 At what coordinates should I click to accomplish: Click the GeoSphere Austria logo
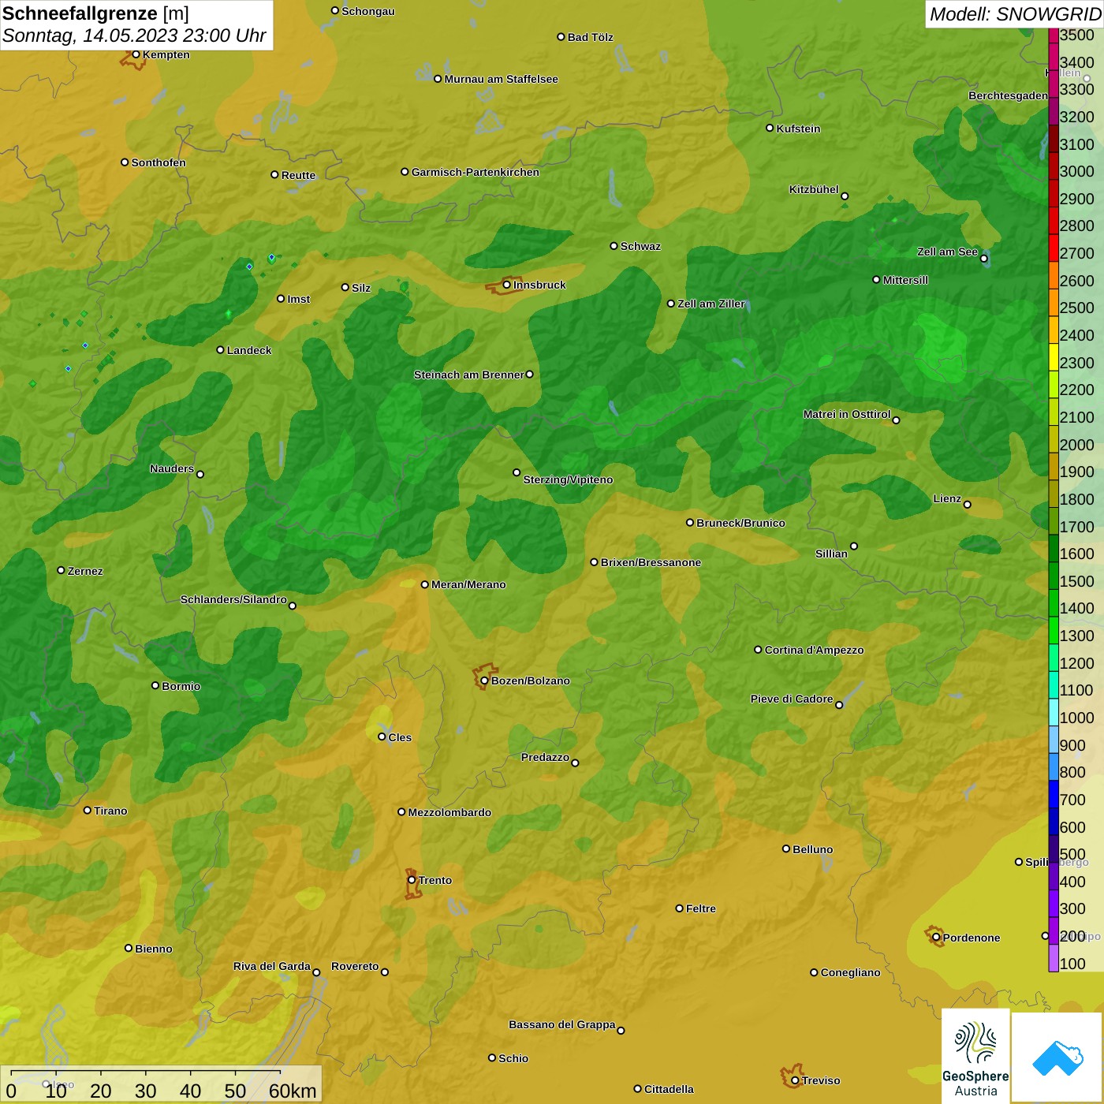click(975, 1056)
